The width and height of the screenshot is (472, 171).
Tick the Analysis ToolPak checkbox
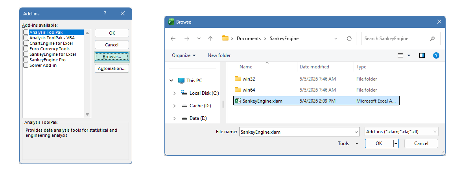[26, 32]
